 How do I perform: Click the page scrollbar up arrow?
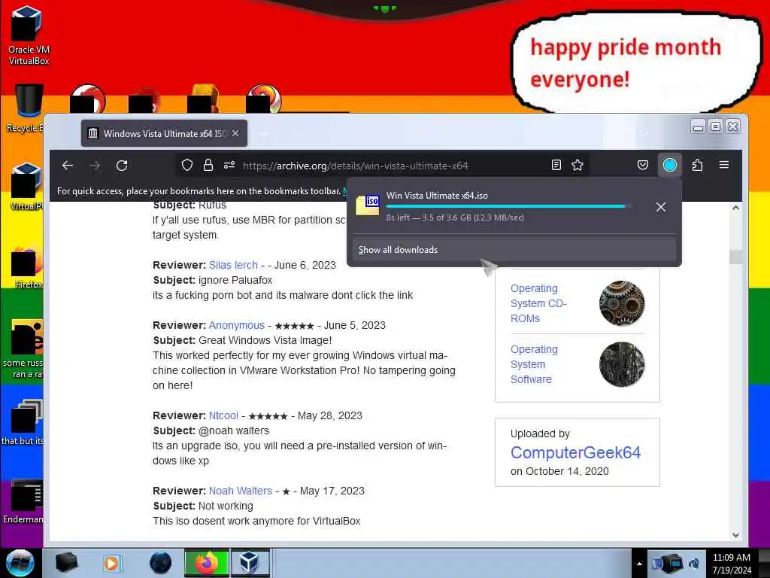pos(735,208)
